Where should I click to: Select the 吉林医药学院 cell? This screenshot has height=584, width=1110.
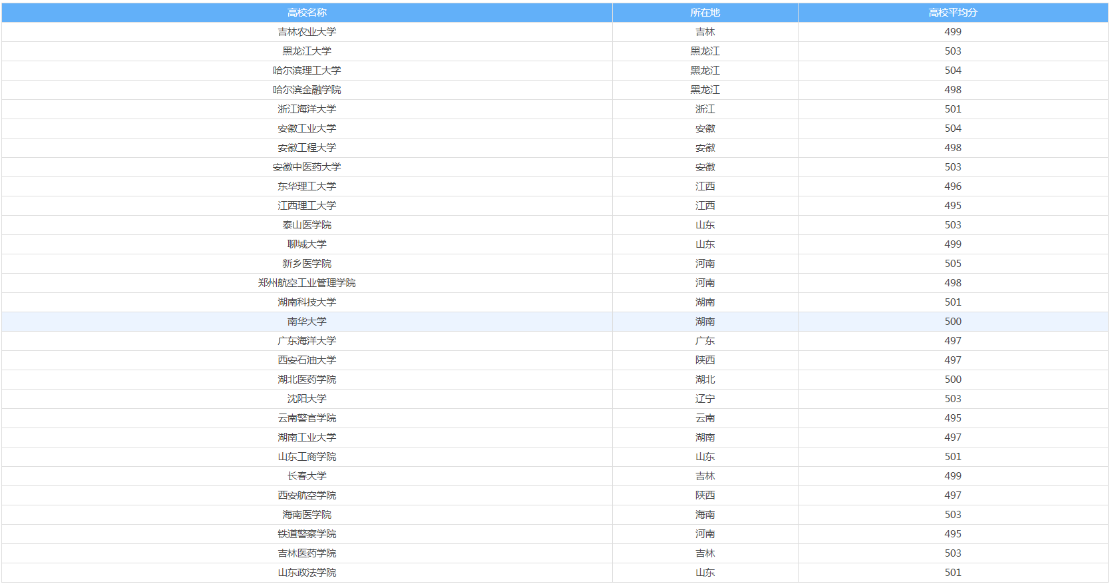307,553
